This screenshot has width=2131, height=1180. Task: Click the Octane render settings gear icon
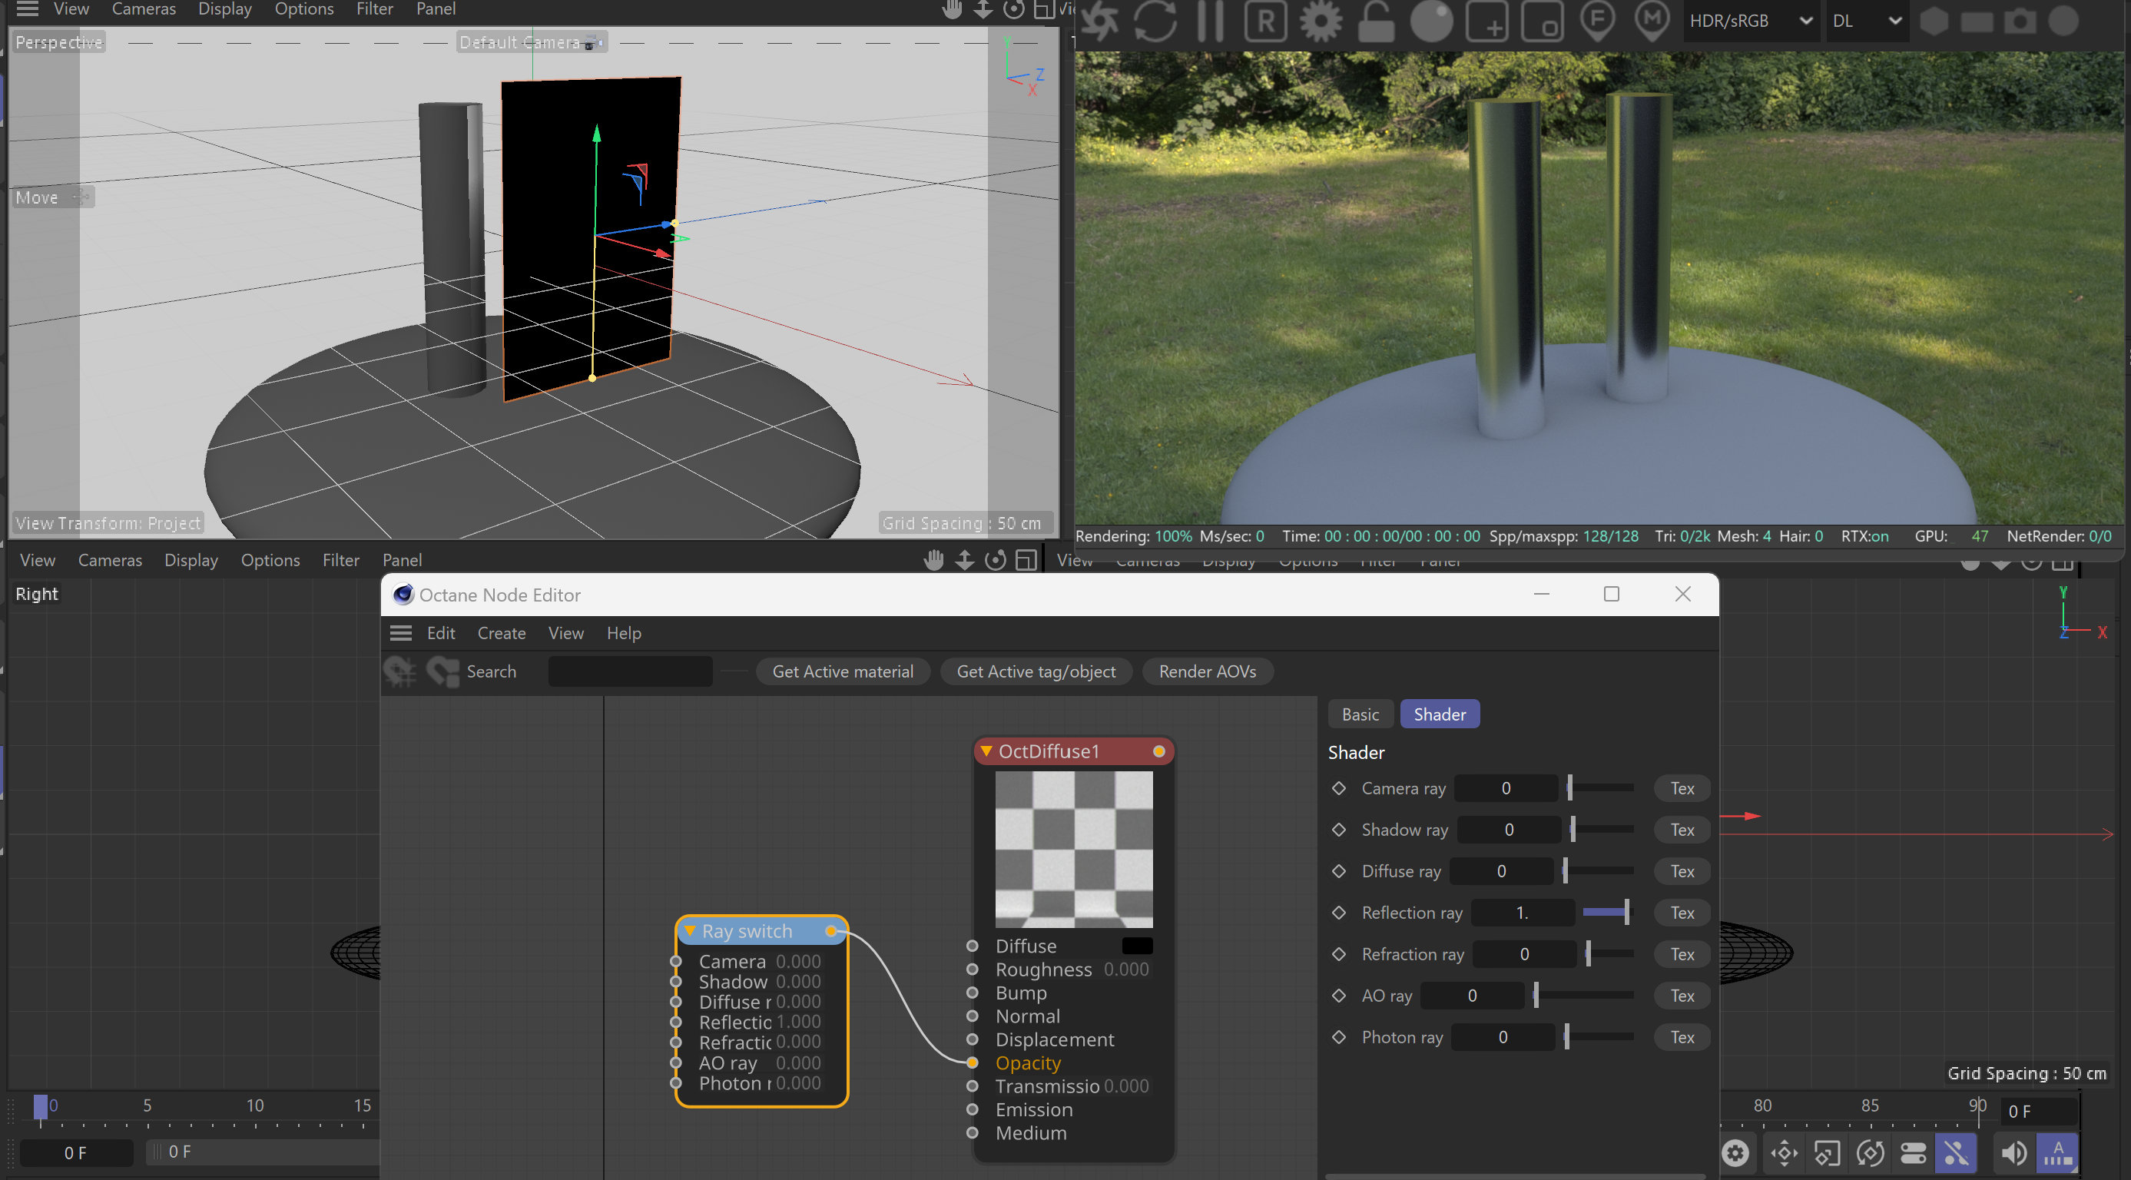click(1321, 22)
